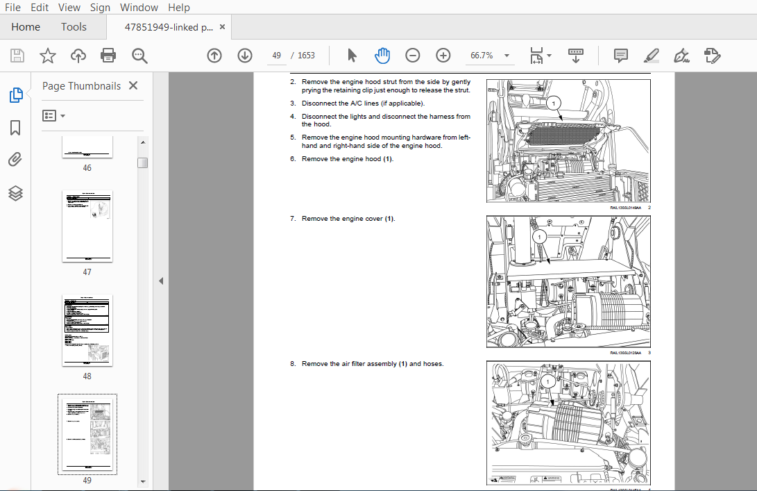
Task: Switch to the Tools tab
Action: (74, 27)
